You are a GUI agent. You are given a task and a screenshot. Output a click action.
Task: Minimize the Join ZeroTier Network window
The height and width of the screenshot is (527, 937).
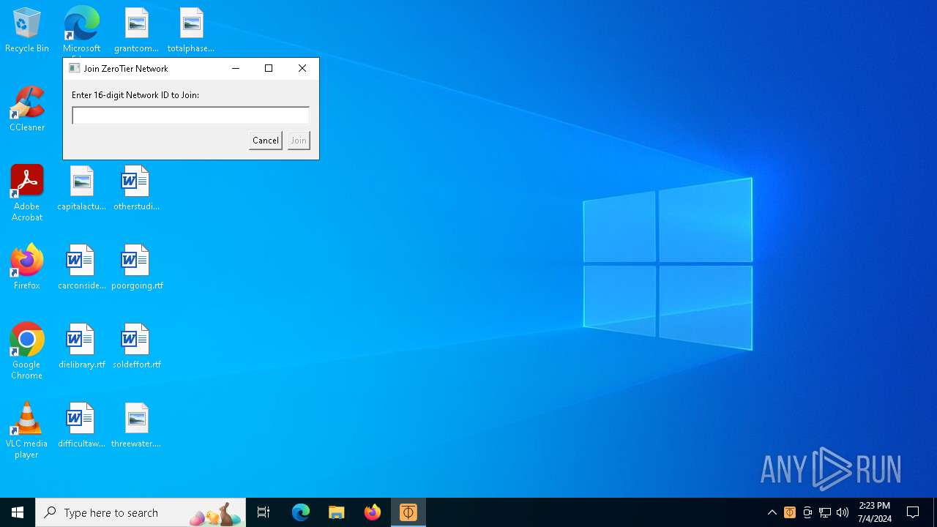236,68
